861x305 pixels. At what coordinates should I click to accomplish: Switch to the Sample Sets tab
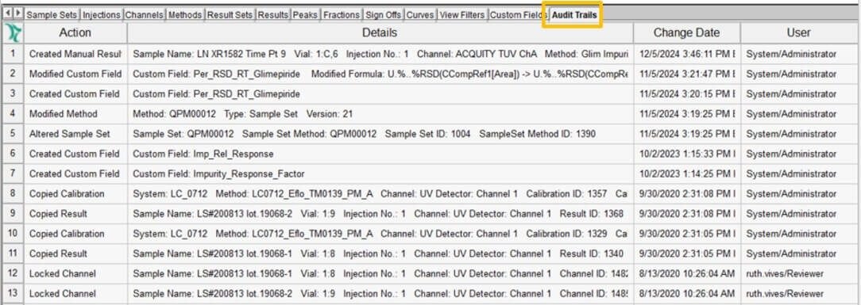(52, 15)
